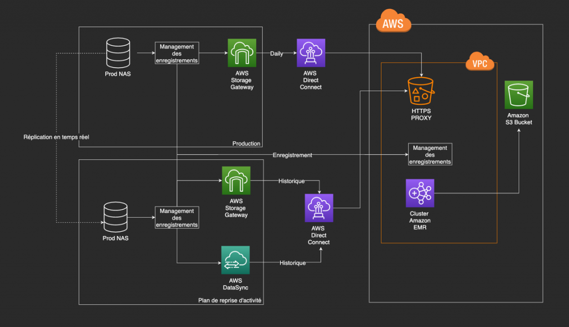This screenshot has width=569, height=327.
Task: Click the Historique label from Storage Gateway
Action: coord(291,181)
